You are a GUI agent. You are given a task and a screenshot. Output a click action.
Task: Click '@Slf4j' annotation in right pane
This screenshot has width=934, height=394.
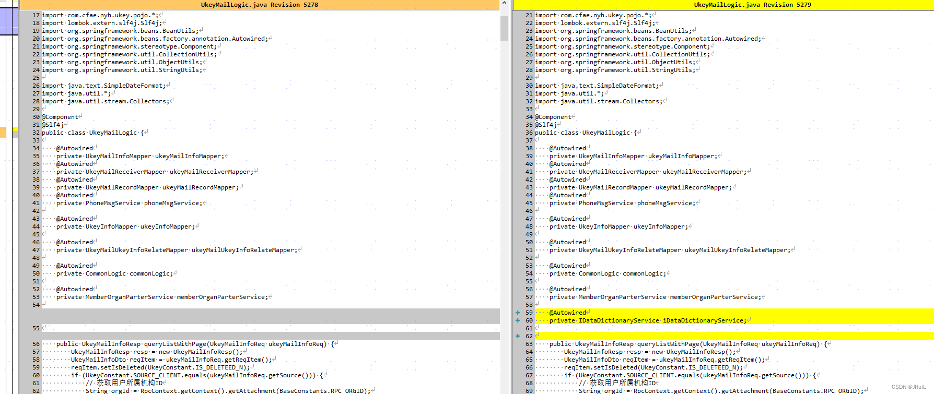546,125
